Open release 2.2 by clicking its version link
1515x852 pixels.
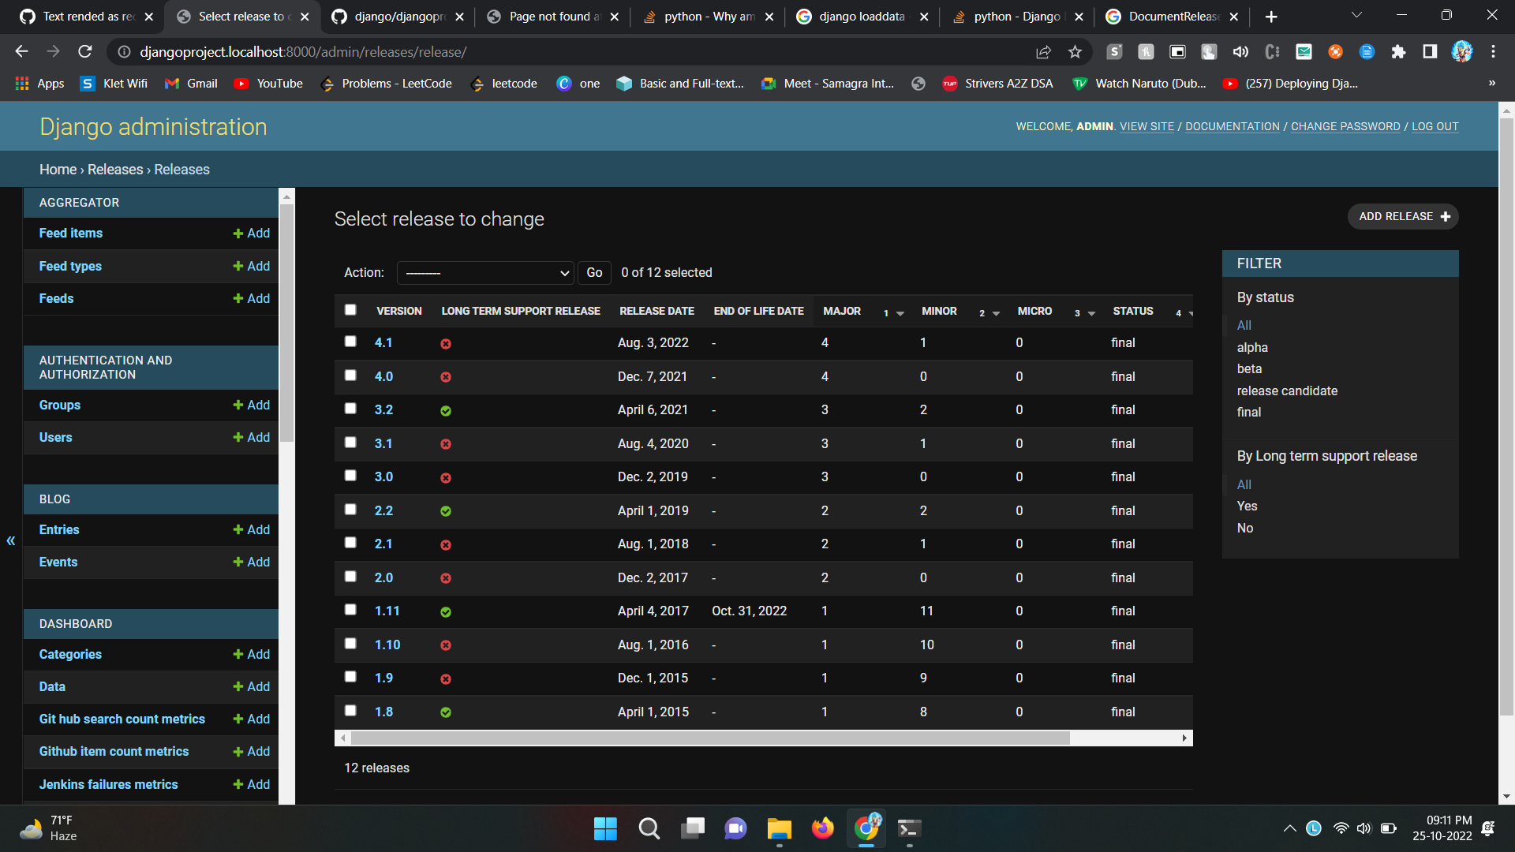[x=383, y=510]
